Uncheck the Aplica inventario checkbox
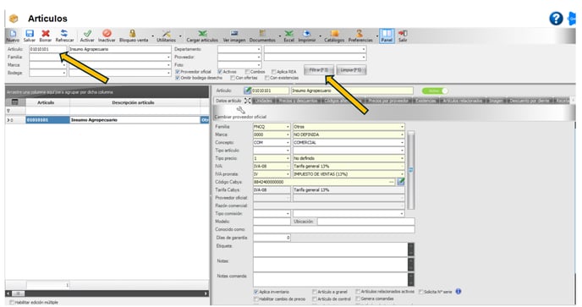582x307 pixels. [x=255, y=292]
